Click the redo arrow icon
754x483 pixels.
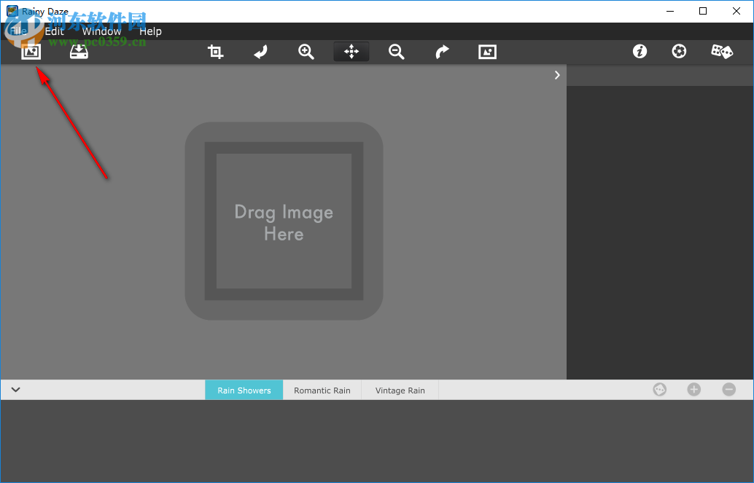pos(442,52)
